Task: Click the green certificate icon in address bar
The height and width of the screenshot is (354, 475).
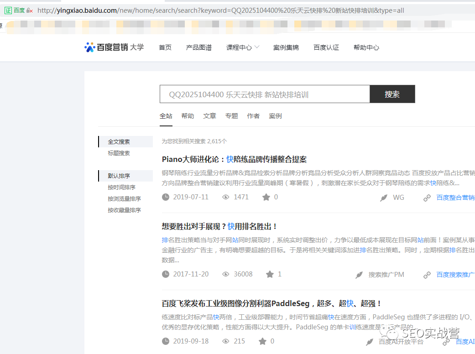Action: pyautogui.click(x=8, y=10)
